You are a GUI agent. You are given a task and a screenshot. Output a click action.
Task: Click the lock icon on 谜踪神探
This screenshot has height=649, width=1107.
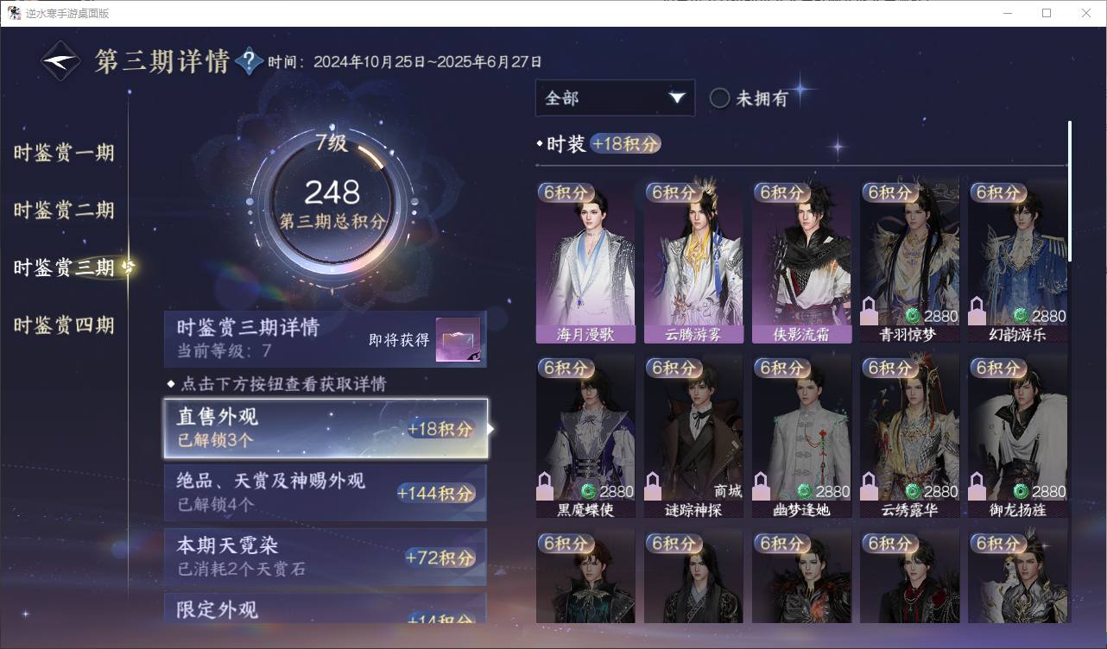[x=653, y=486]
